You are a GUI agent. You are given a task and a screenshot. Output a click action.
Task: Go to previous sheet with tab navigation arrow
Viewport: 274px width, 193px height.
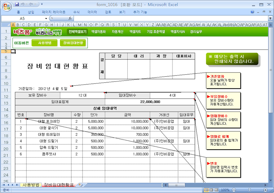(x=8, y=185)
